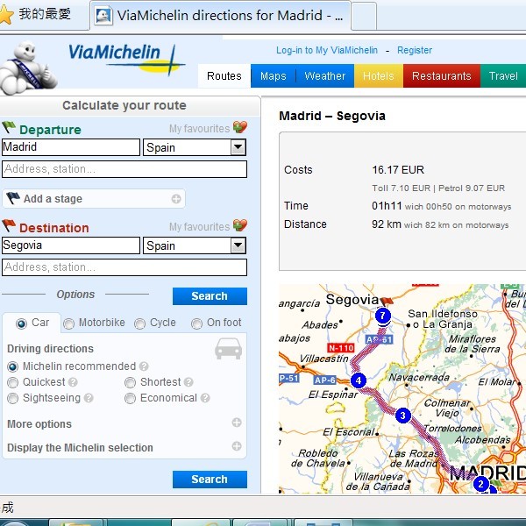
Task: Open the Weather tab
Action: tap(324, 75)
